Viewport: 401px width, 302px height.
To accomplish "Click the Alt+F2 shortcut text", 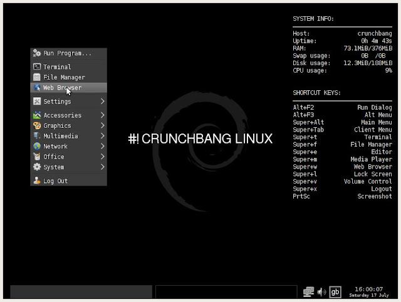I will [x=303, y=107].
